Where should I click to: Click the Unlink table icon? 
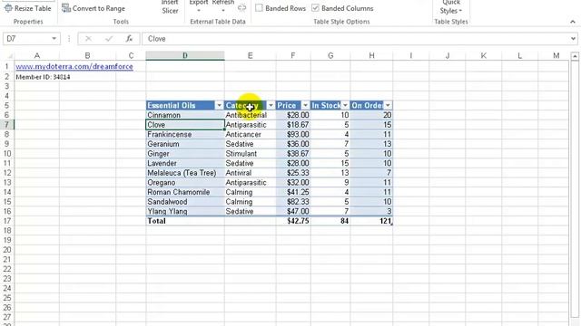point(242,8)
